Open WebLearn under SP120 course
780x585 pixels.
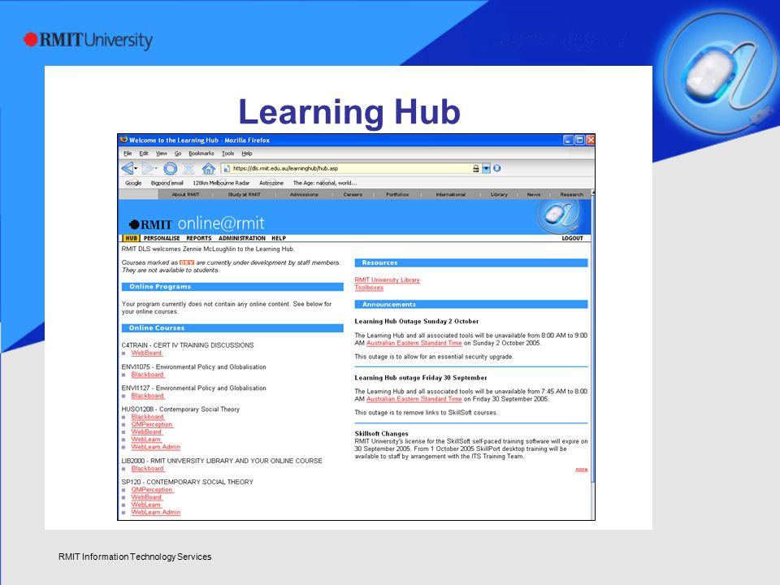point(146,505)
